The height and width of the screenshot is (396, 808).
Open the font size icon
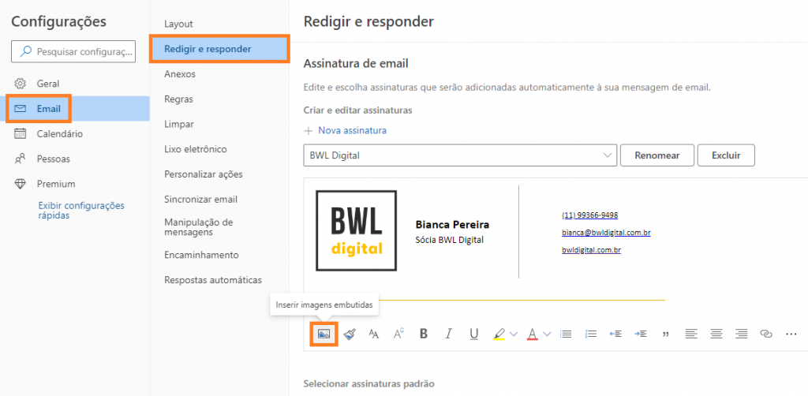click(x=398, y=334)
